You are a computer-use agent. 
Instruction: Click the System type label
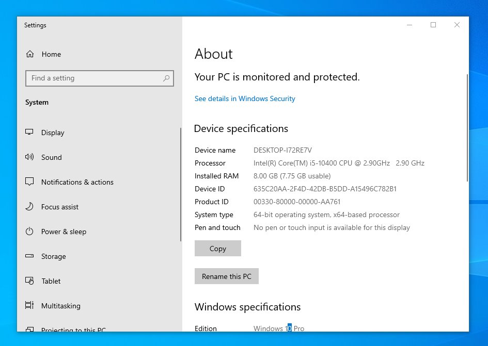(214, 215)
